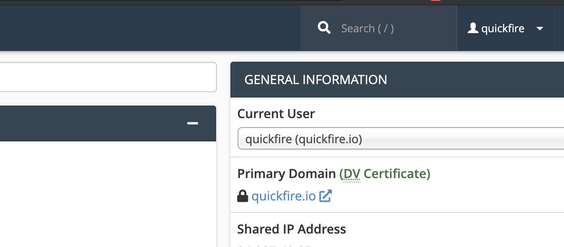This screenshot has height=247, width=564.
Task: Click the empty text box above left panel
Action: coord(108,77)
